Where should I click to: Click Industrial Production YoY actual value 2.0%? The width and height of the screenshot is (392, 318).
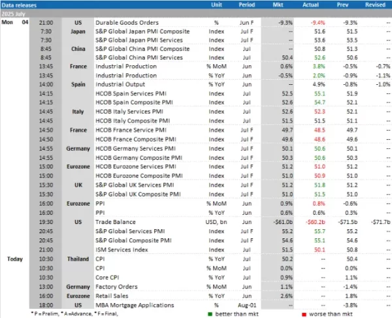(319, 76)
